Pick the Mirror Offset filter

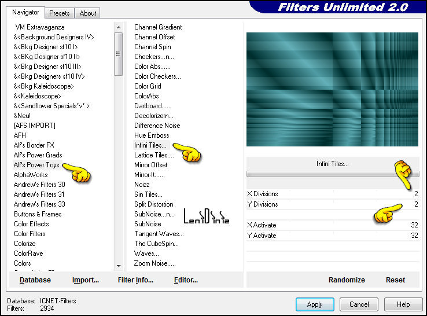point(151,165)
